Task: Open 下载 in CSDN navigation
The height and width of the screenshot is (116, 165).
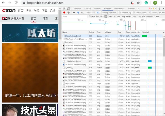Action: click(x=44, y=11)
